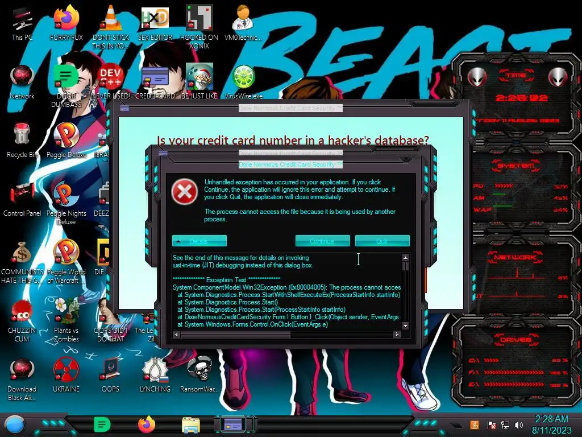Click left arrow of horizontal exception scrollbar
The height and width of the screenshot is (437, 582).
tap(176, 334)
